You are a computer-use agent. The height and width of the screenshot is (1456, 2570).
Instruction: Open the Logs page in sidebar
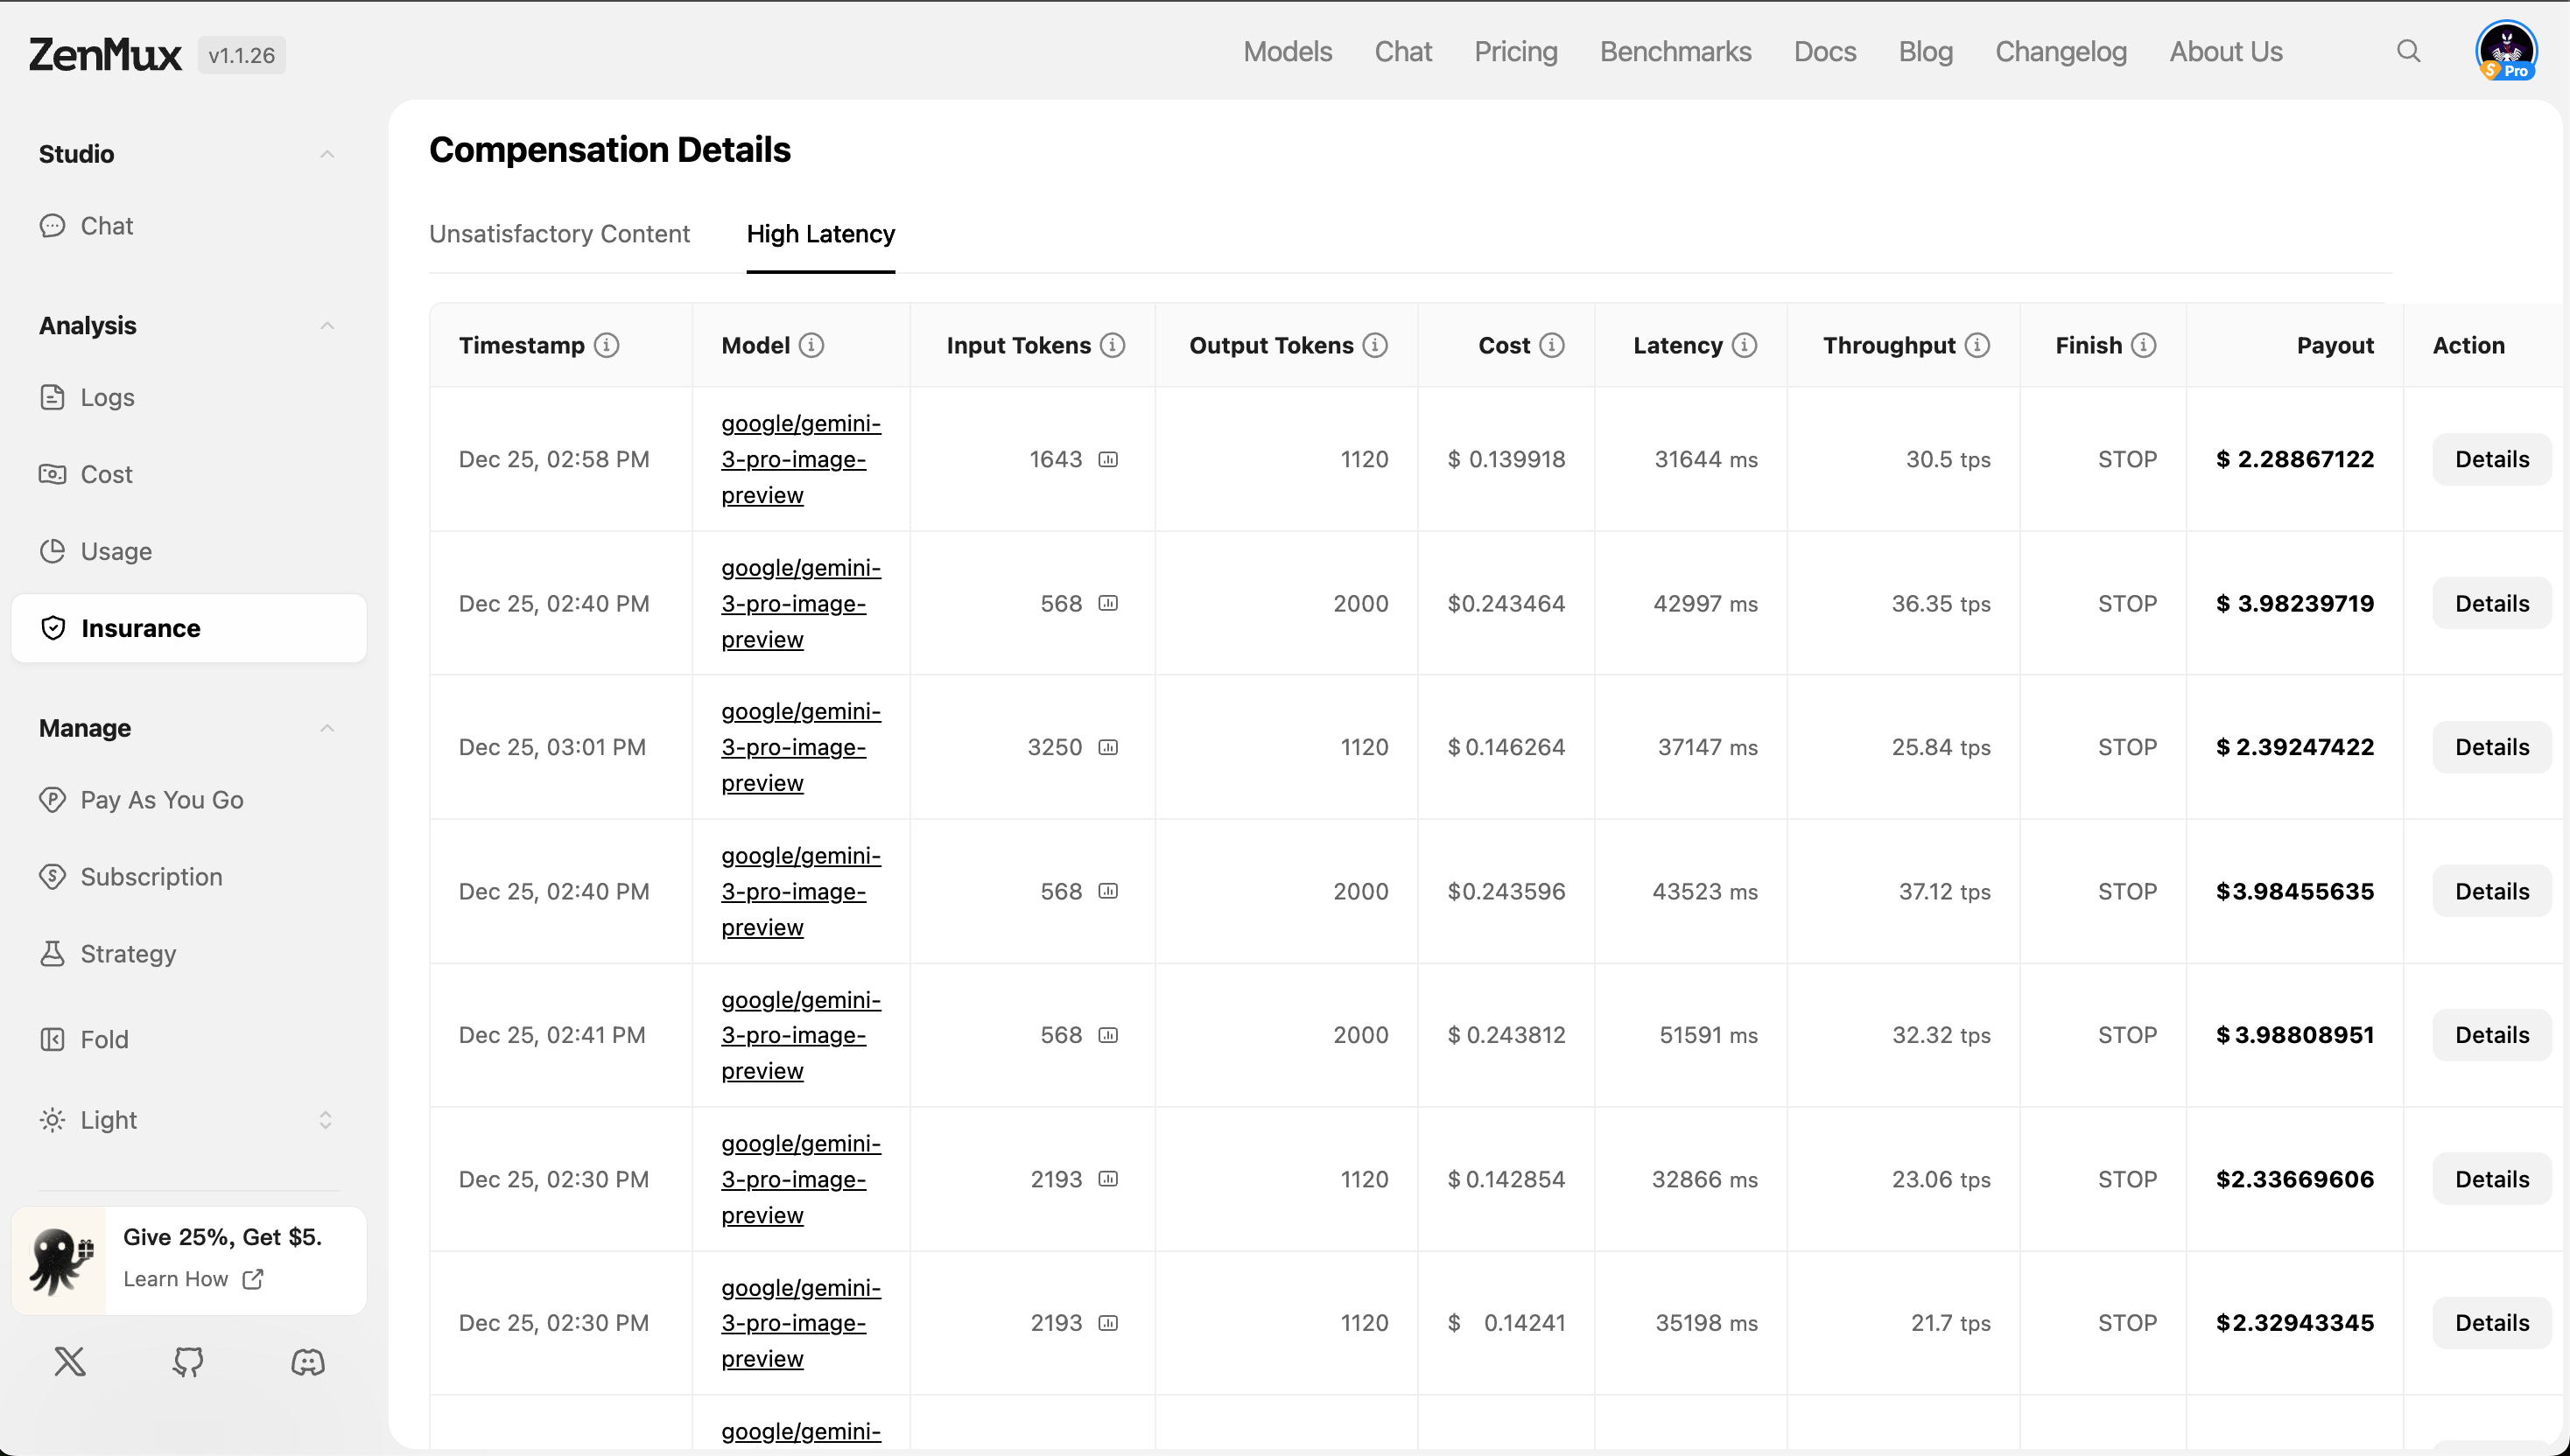pyautogui.click(x=106, y=398)
